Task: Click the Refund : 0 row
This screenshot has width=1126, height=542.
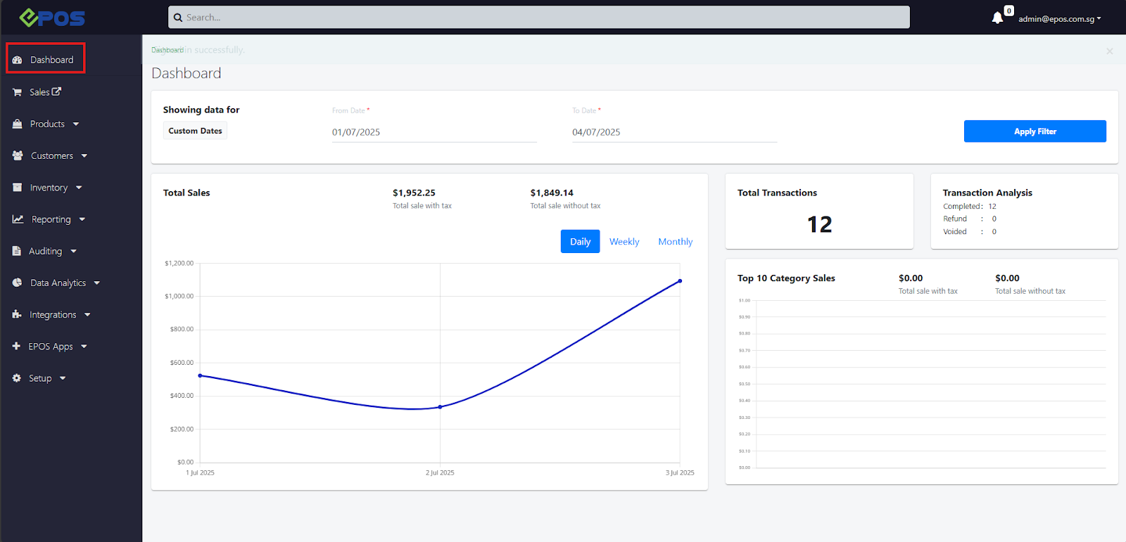Action: click(970, 219)
